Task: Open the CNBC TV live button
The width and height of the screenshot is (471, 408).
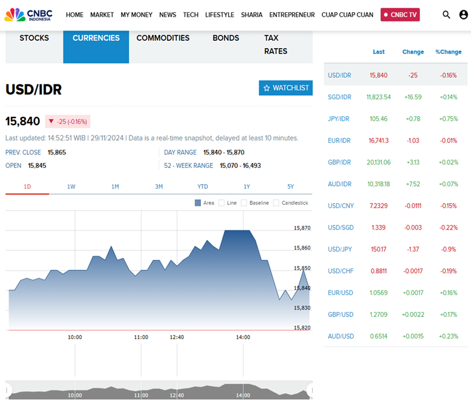Action: (x=400, y=14)
